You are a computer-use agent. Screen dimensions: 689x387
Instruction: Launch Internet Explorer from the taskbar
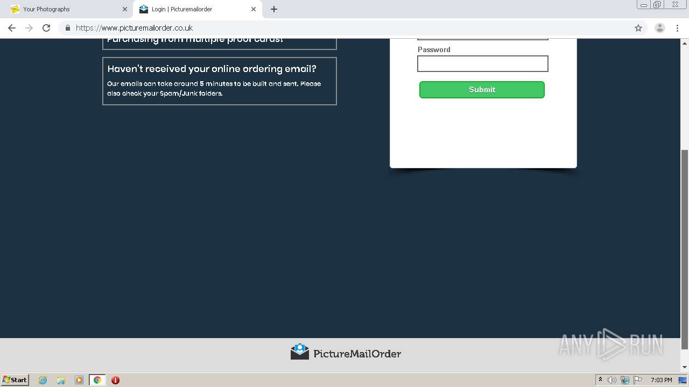point(43,380)
